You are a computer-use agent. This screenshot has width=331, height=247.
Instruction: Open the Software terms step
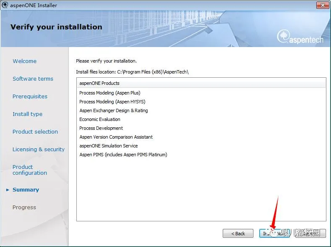[33, 79]
